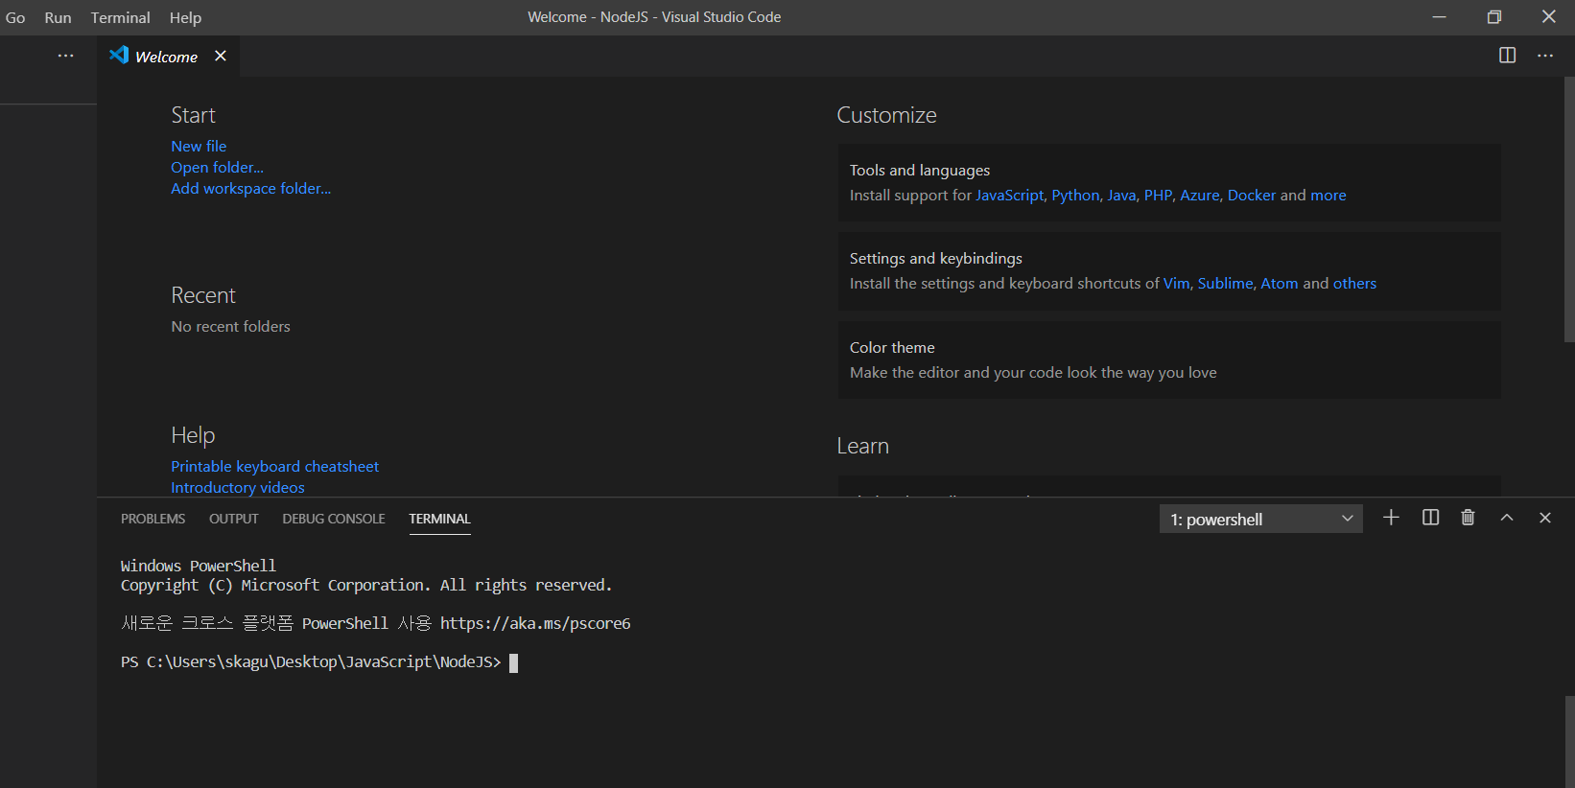Maximize the panel with up chevron
1575x788 pixels.
coord(1507,518)
